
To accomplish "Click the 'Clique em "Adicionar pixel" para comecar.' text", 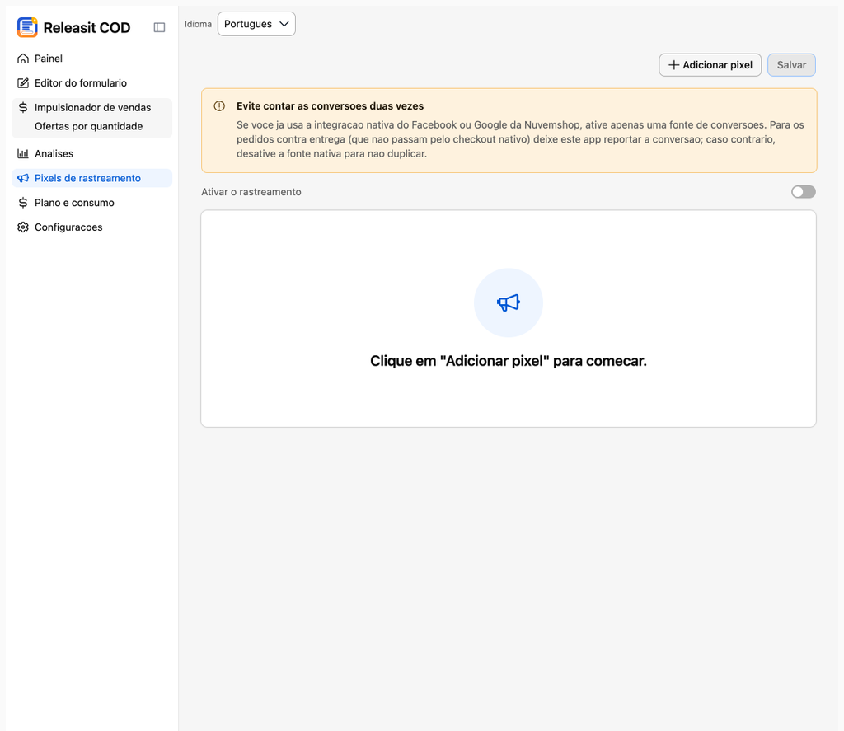I will tap(508, 361).
